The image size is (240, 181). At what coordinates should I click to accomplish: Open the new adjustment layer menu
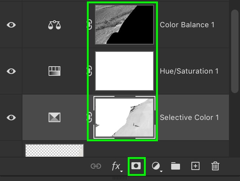(157, 166)
